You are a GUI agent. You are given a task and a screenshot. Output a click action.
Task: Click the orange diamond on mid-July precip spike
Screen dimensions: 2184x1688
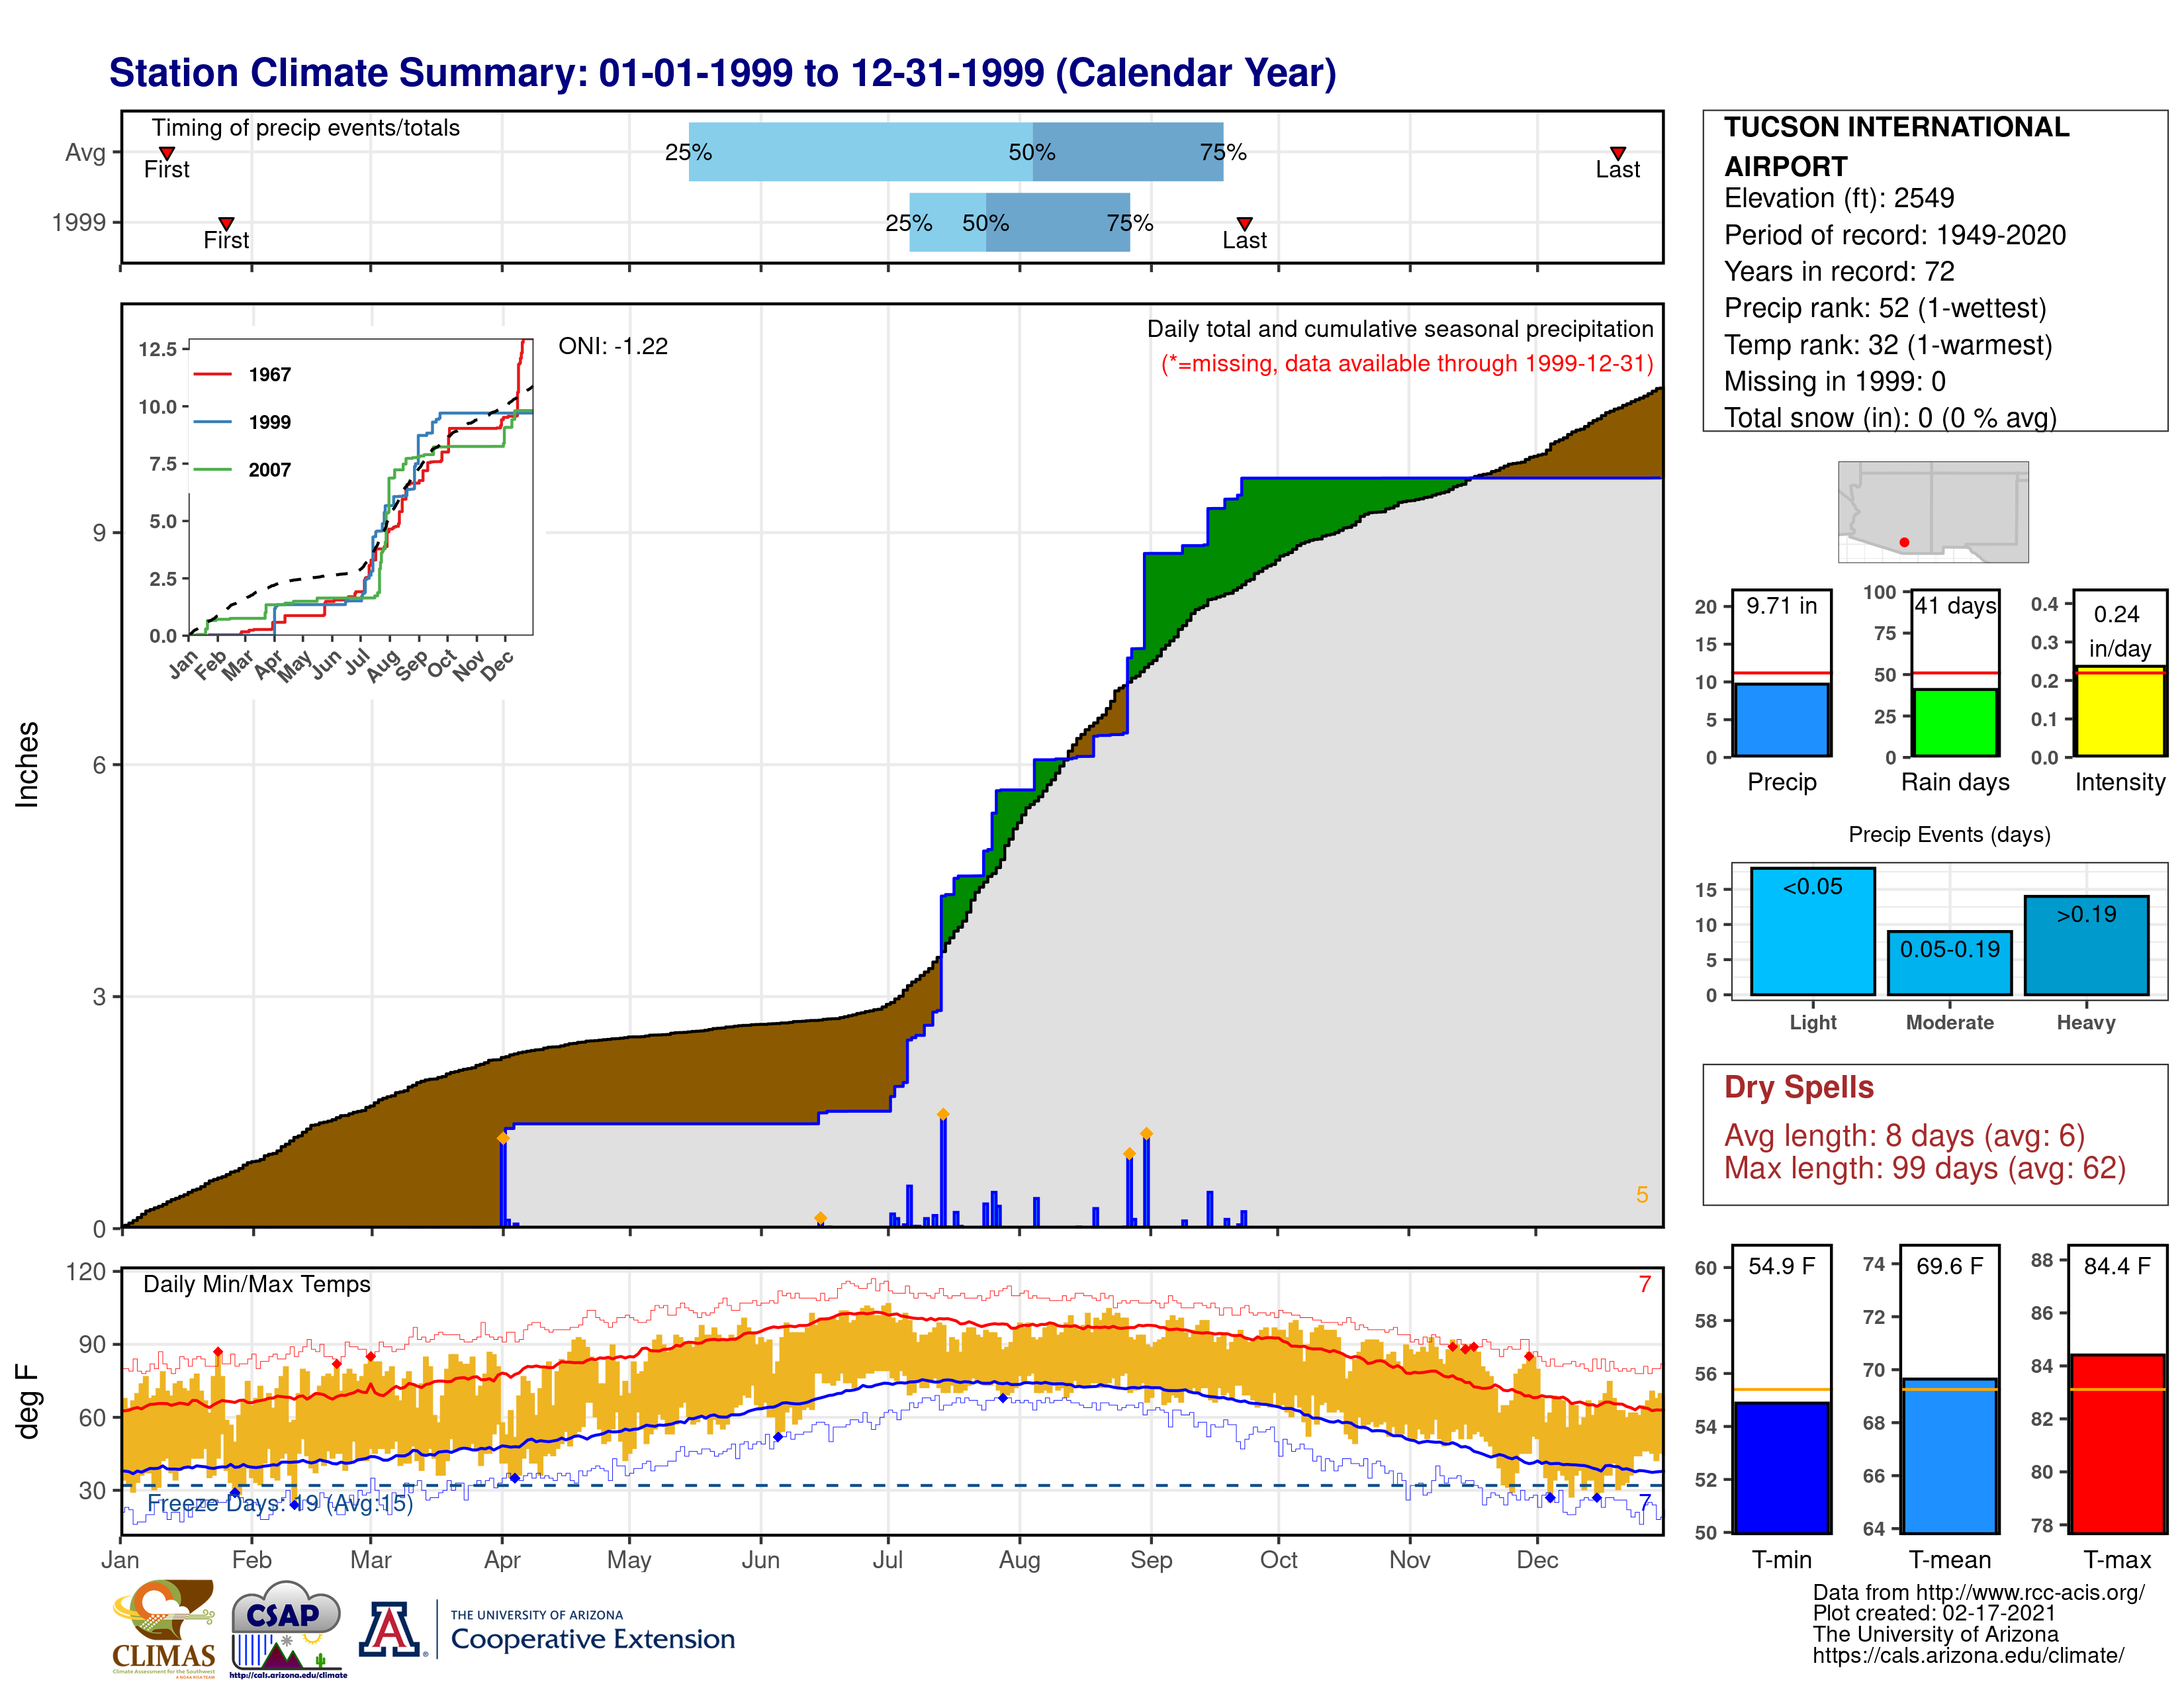click(943, 1114)
